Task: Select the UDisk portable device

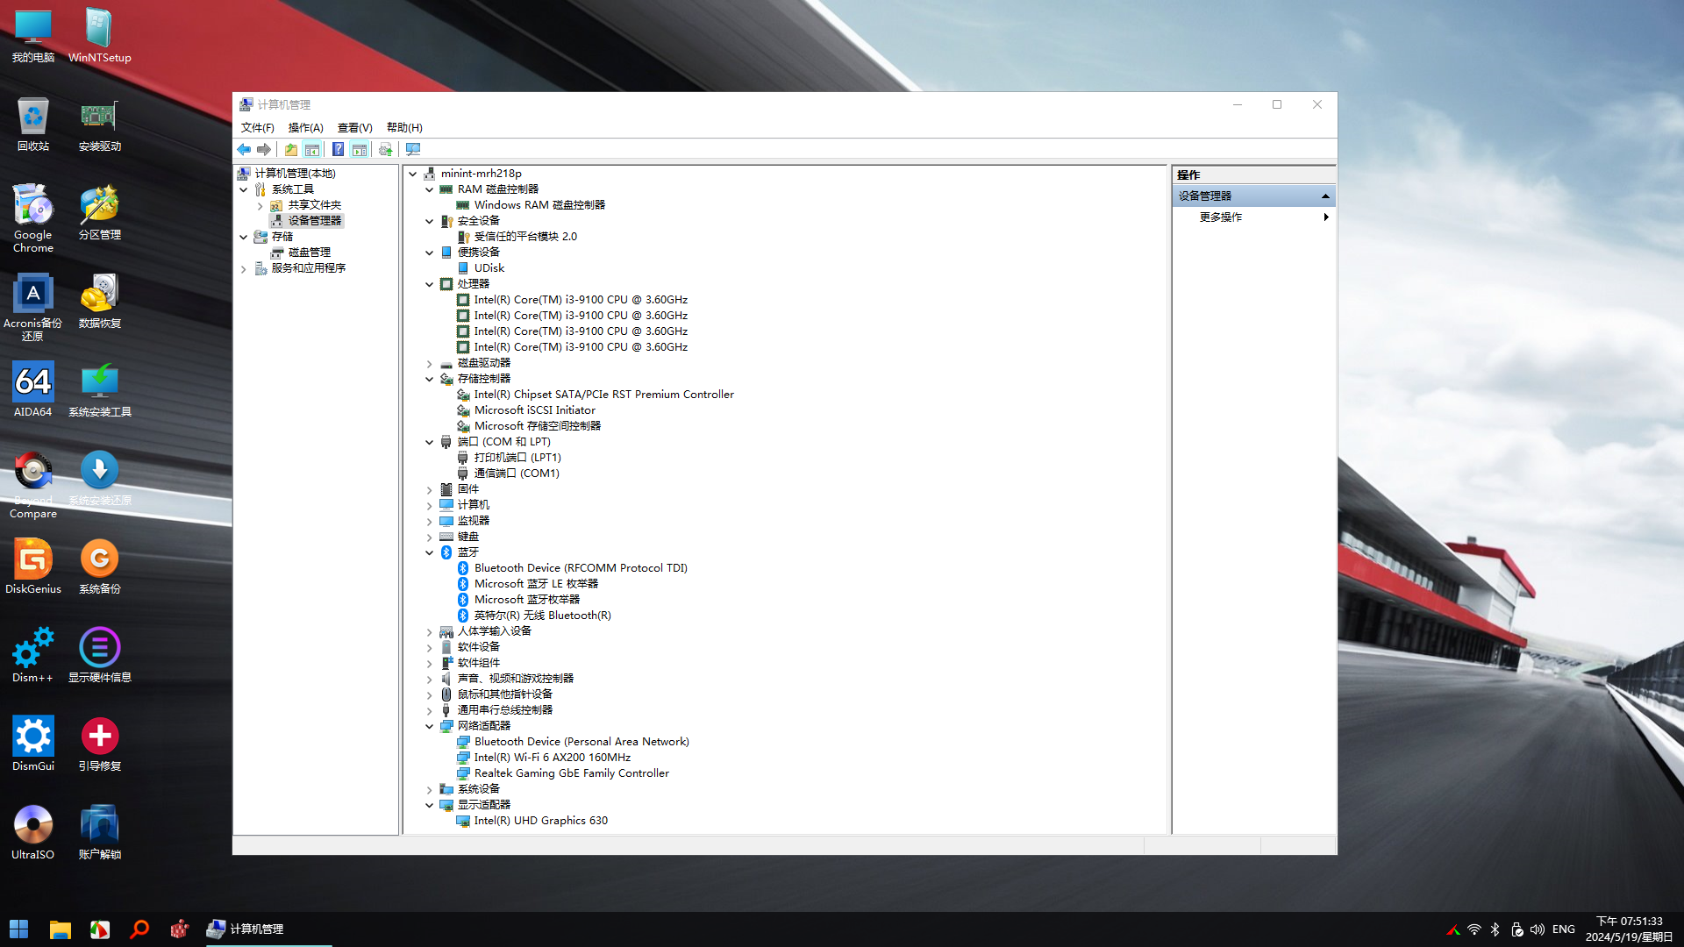Action: click(x=489, y=268)
